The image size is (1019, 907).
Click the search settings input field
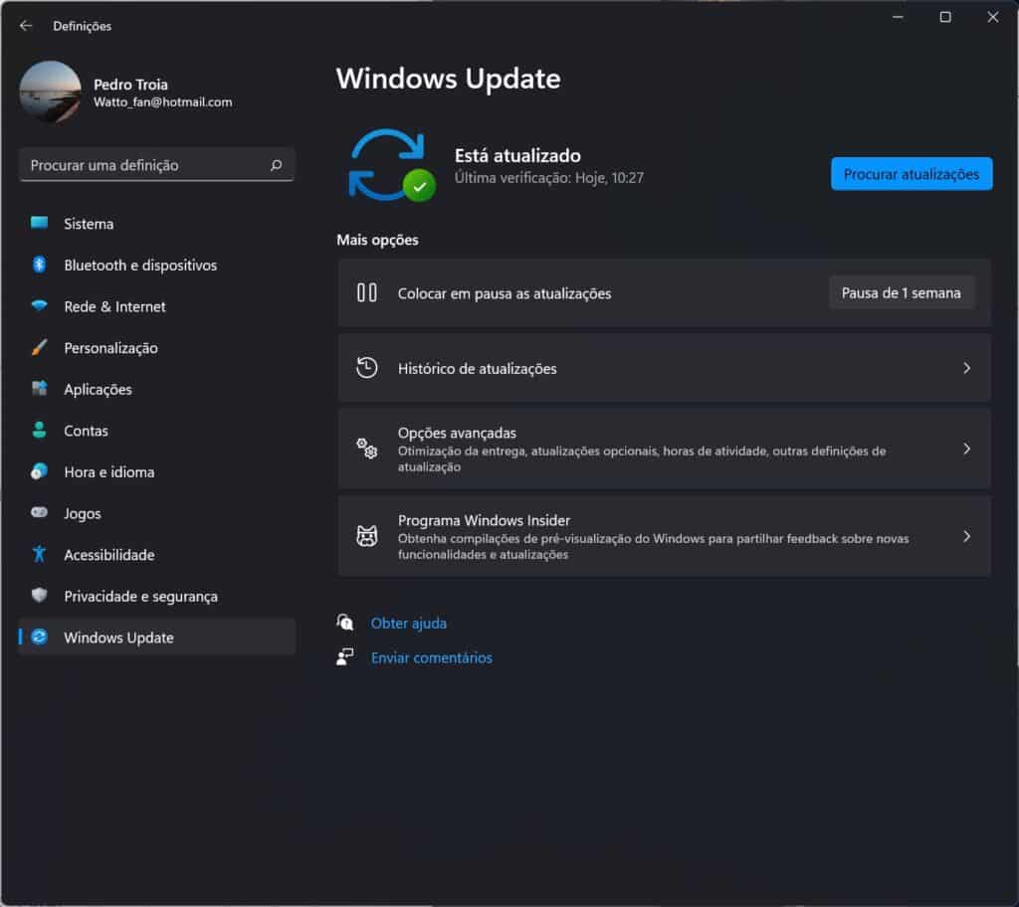click(x=156, y=164)
